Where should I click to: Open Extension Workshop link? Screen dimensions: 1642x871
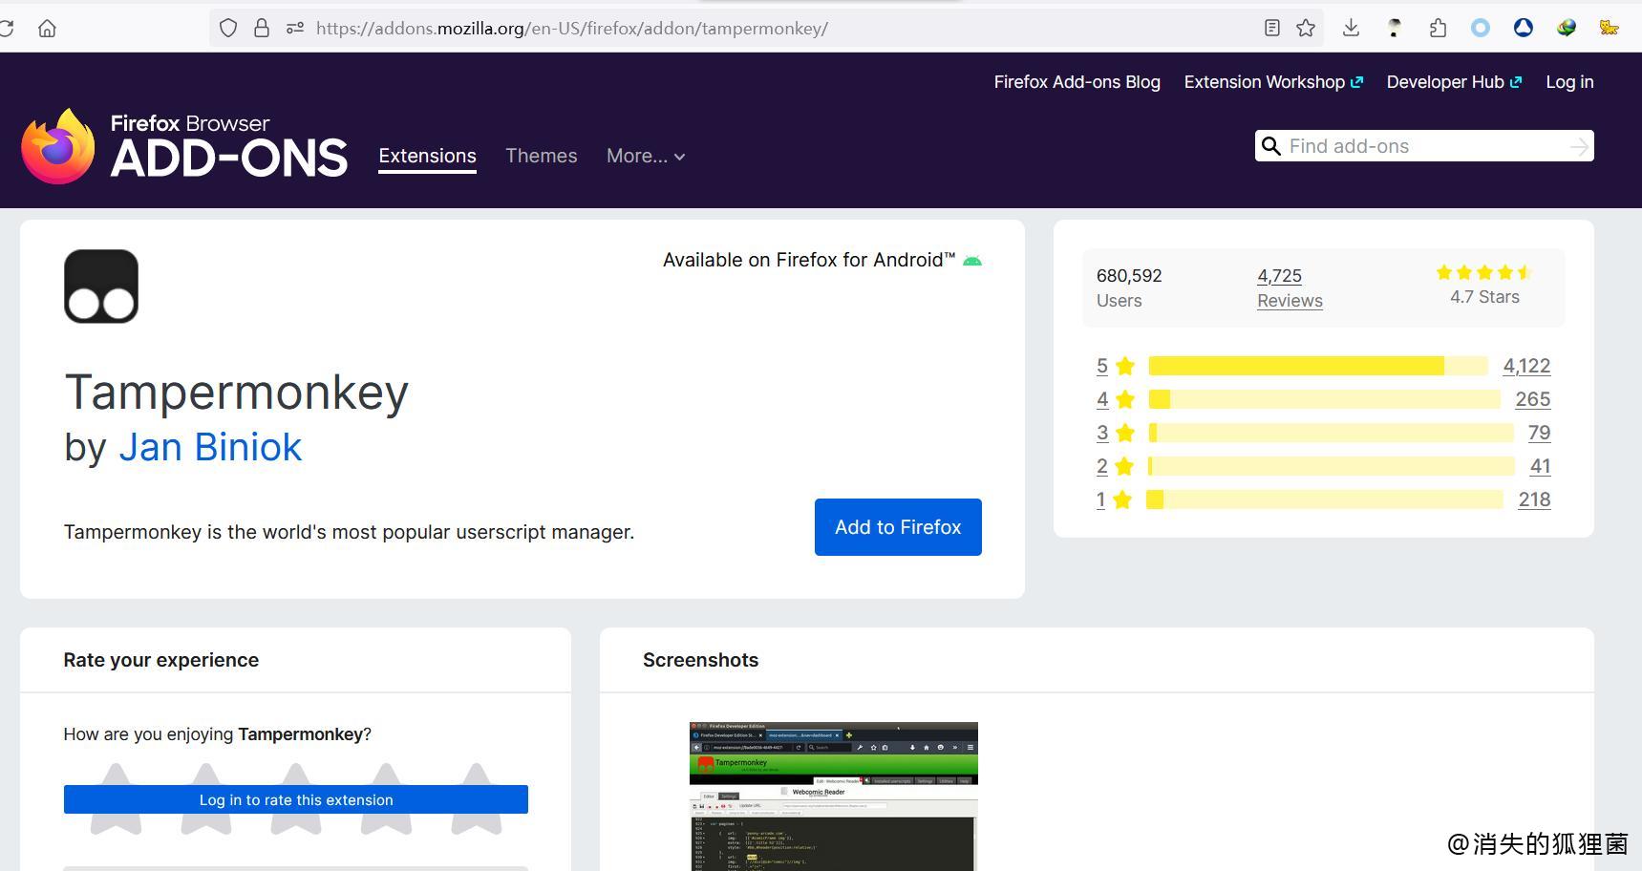(x=1273, y=82)
